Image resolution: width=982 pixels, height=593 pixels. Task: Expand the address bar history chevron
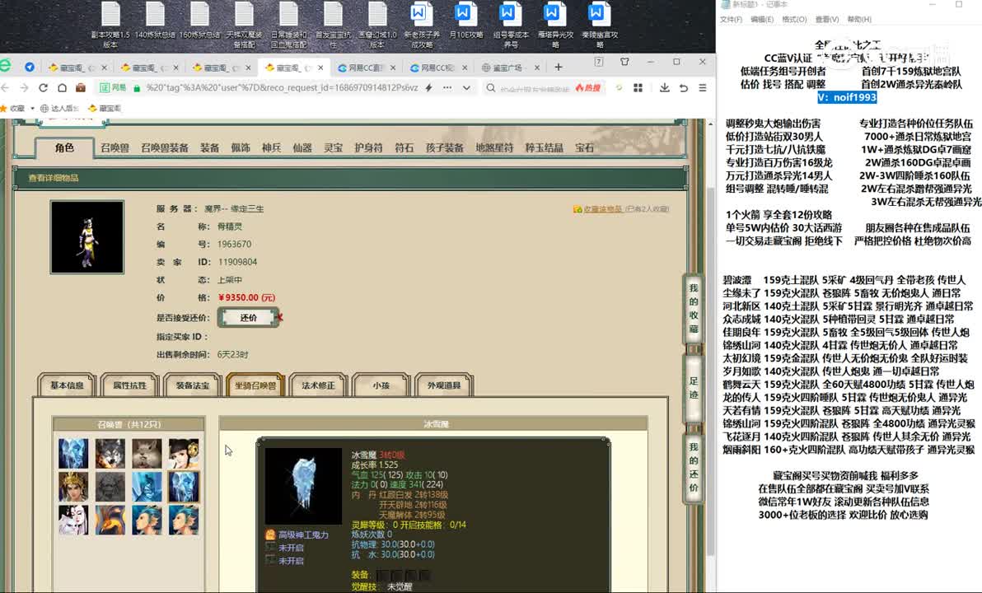pos(466,87)
